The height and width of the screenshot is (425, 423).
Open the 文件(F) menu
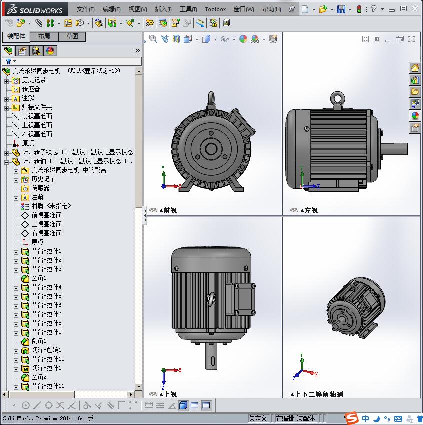tap(86, 9)
